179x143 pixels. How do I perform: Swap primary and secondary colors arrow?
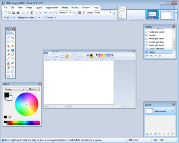[11, 94]
